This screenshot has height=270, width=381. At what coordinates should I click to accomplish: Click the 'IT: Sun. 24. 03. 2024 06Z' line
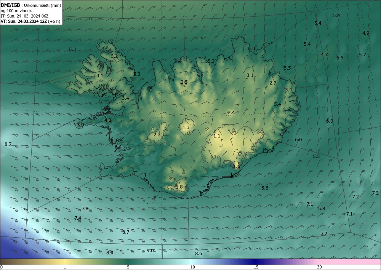[x=24, y=16]
